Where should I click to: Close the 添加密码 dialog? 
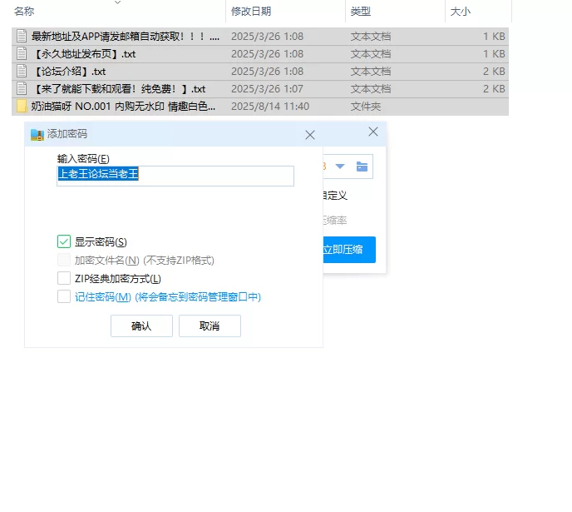(310, 135)
